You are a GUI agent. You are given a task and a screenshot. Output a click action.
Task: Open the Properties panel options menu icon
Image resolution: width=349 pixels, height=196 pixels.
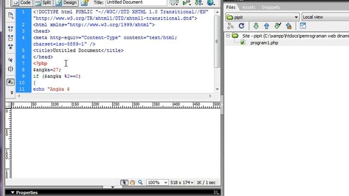[216, 192]
